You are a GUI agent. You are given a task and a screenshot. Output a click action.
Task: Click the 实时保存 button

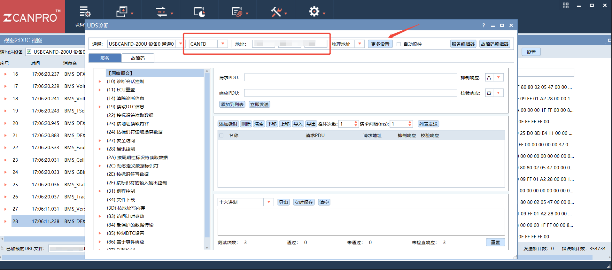304,202
